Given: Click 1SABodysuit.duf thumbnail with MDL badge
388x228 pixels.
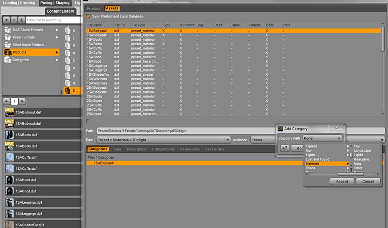Looking at the screenshot, I should tap(10, 124).
